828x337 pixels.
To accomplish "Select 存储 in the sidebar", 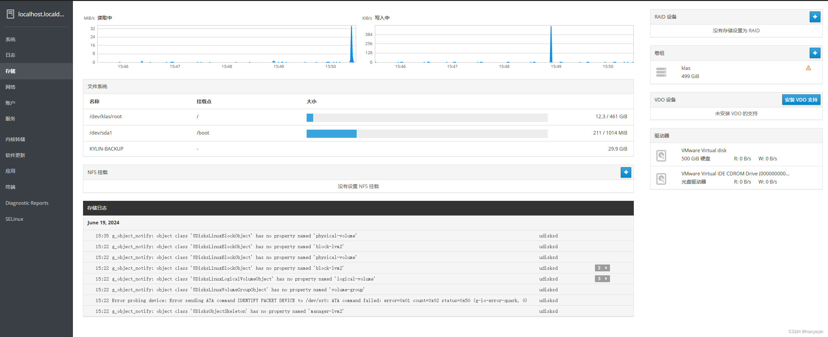I will (x=36, y=71).
